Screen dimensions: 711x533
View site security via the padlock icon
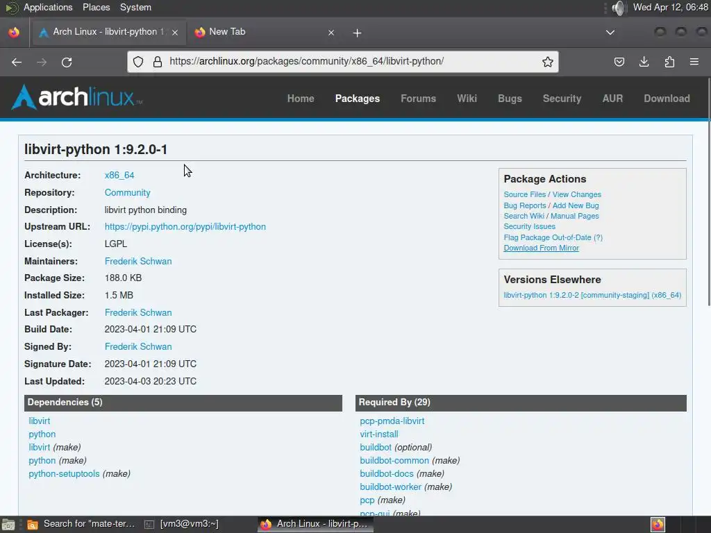(x=158, y=62)
